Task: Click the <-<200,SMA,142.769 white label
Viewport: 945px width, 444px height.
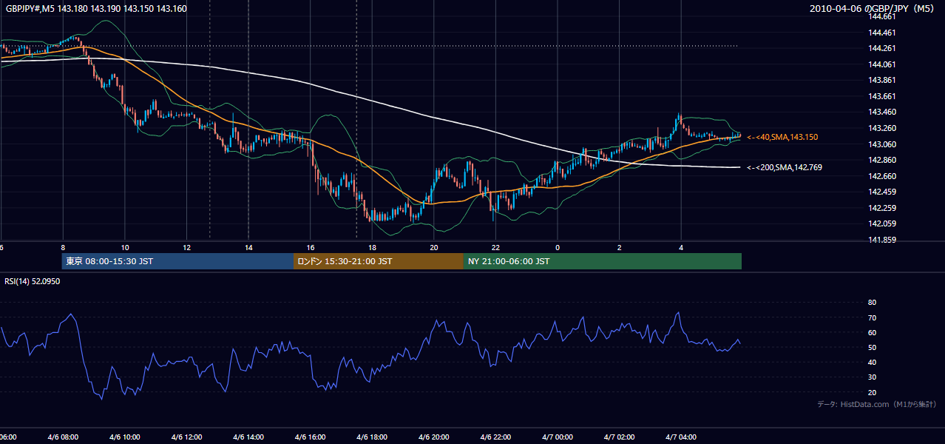Action: pyautogui.click(x=784, y=168)
